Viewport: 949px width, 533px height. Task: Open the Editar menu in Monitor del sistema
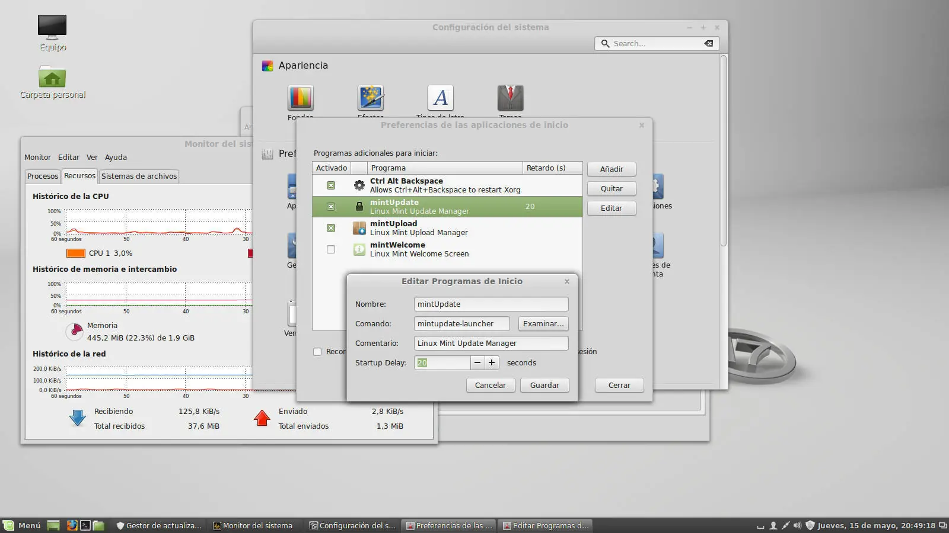point(69,157)
